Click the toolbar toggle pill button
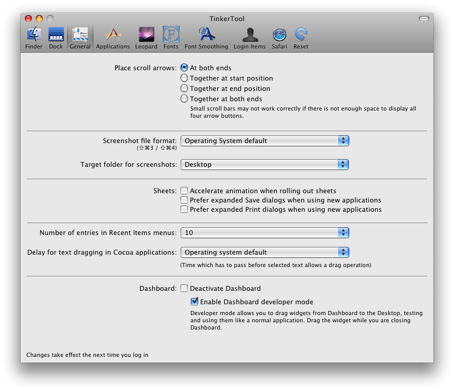The width and height of the screenshot is (454, 391). tap(424, 19)
